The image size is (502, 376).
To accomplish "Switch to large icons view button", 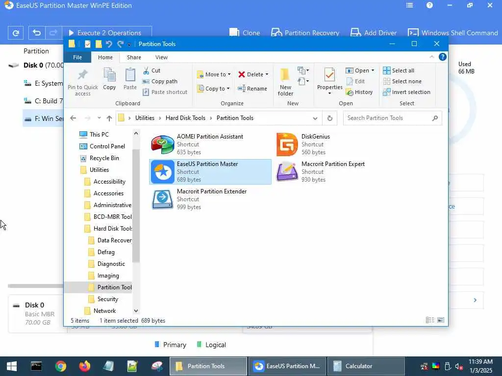I will click(x=441, y=320).
